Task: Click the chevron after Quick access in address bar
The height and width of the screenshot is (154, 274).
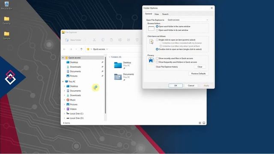Action: [107, 49]
